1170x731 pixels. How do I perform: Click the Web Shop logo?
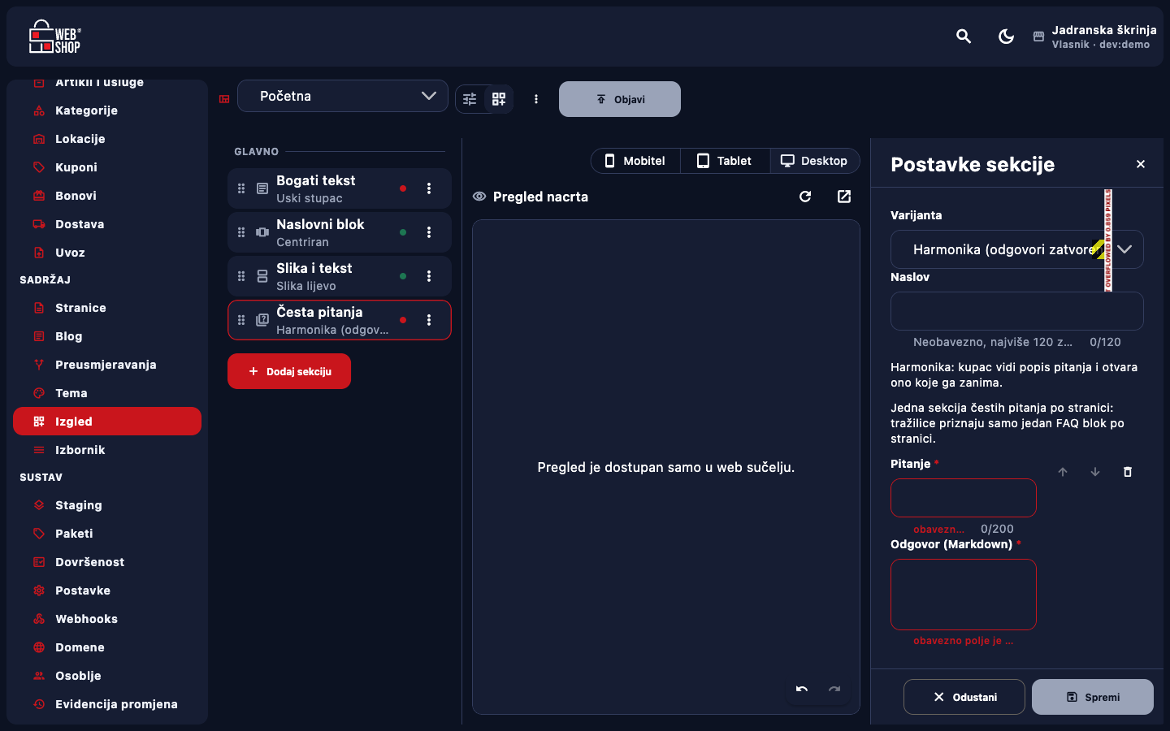pos(54,37)
